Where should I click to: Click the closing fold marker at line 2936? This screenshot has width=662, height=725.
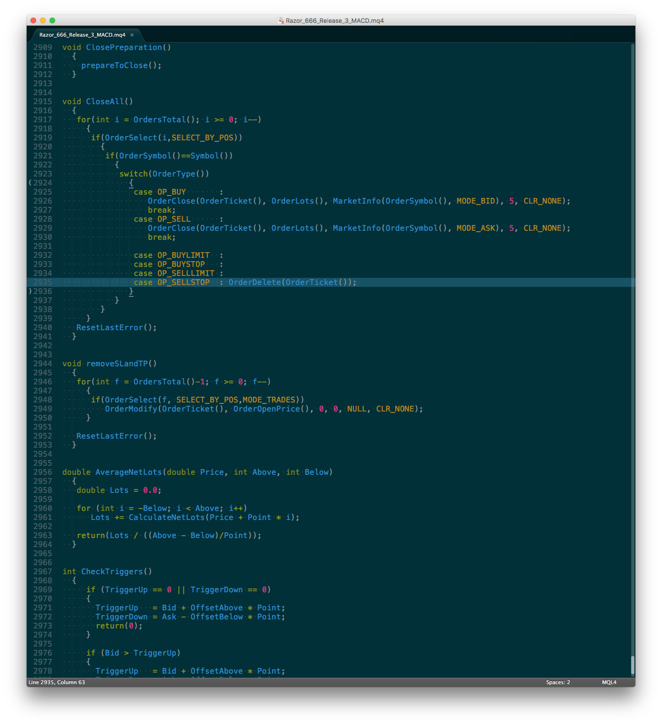30,291
